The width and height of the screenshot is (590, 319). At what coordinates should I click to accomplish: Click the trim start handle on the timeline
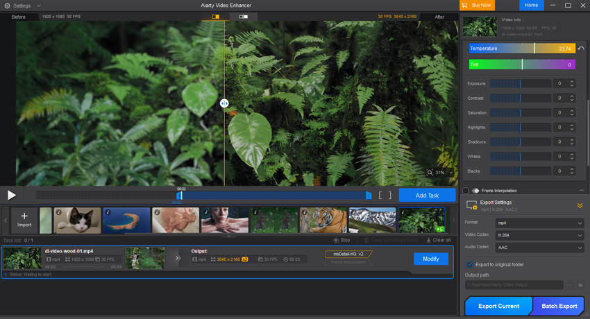point(179,196)
